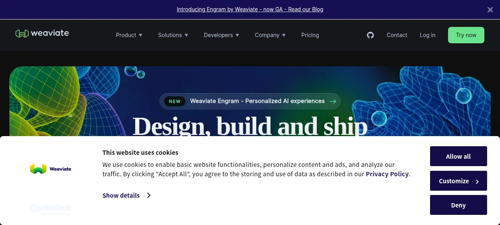Click the Cookiebot logo
Viewport: 500px width, 225px height.
coord(51,209)
